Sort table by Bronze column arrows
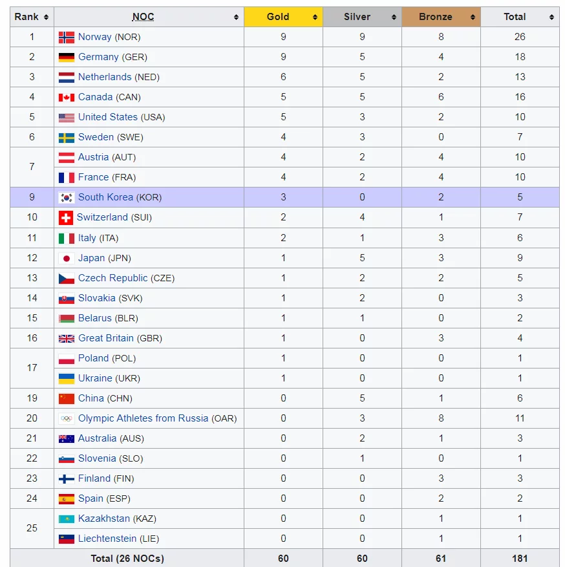 (x=473, y=17)
